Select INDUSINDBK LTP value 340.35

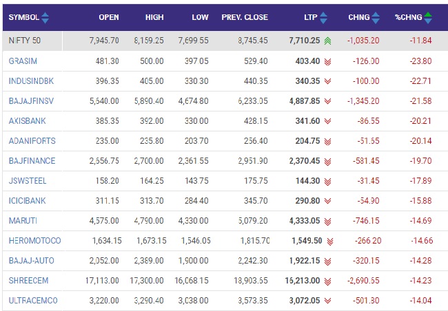point(307,81)
